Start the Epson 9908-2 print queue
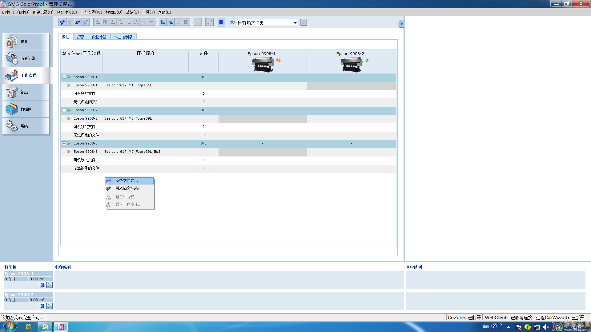 click(49, 306)
